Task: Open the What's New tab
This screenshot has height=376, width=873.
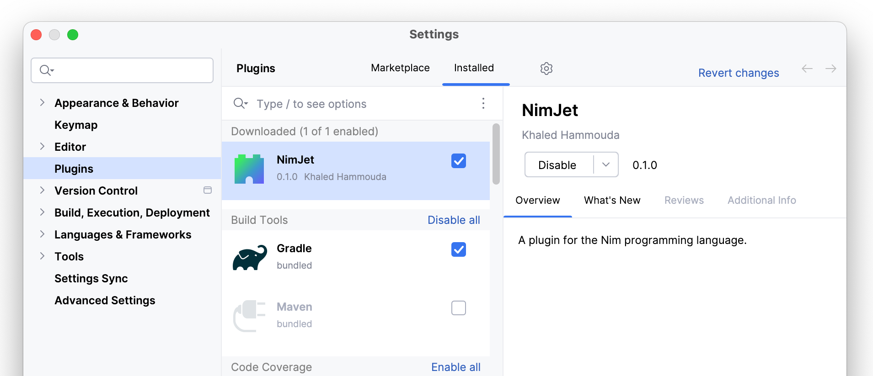Action: pos(612,200)
